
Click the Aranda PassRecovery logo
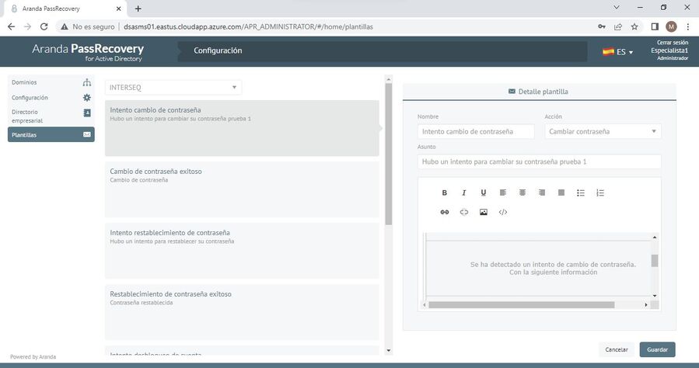tap(88, 51)
